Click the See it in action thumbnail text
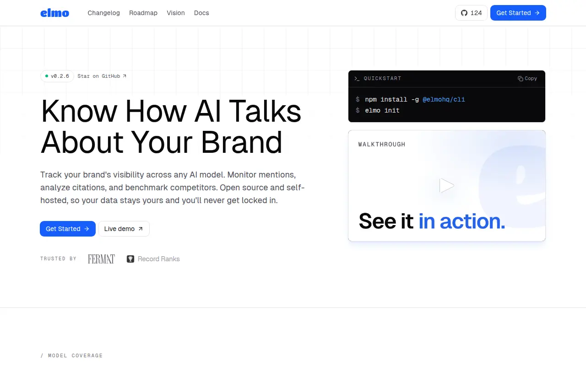586x366 pixels. coord(432,221)
